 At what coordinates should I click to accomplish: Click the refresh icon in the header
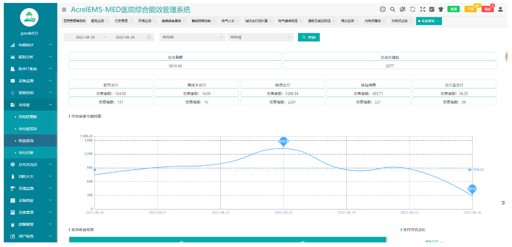pyautogui.click(x=413, y=9)
